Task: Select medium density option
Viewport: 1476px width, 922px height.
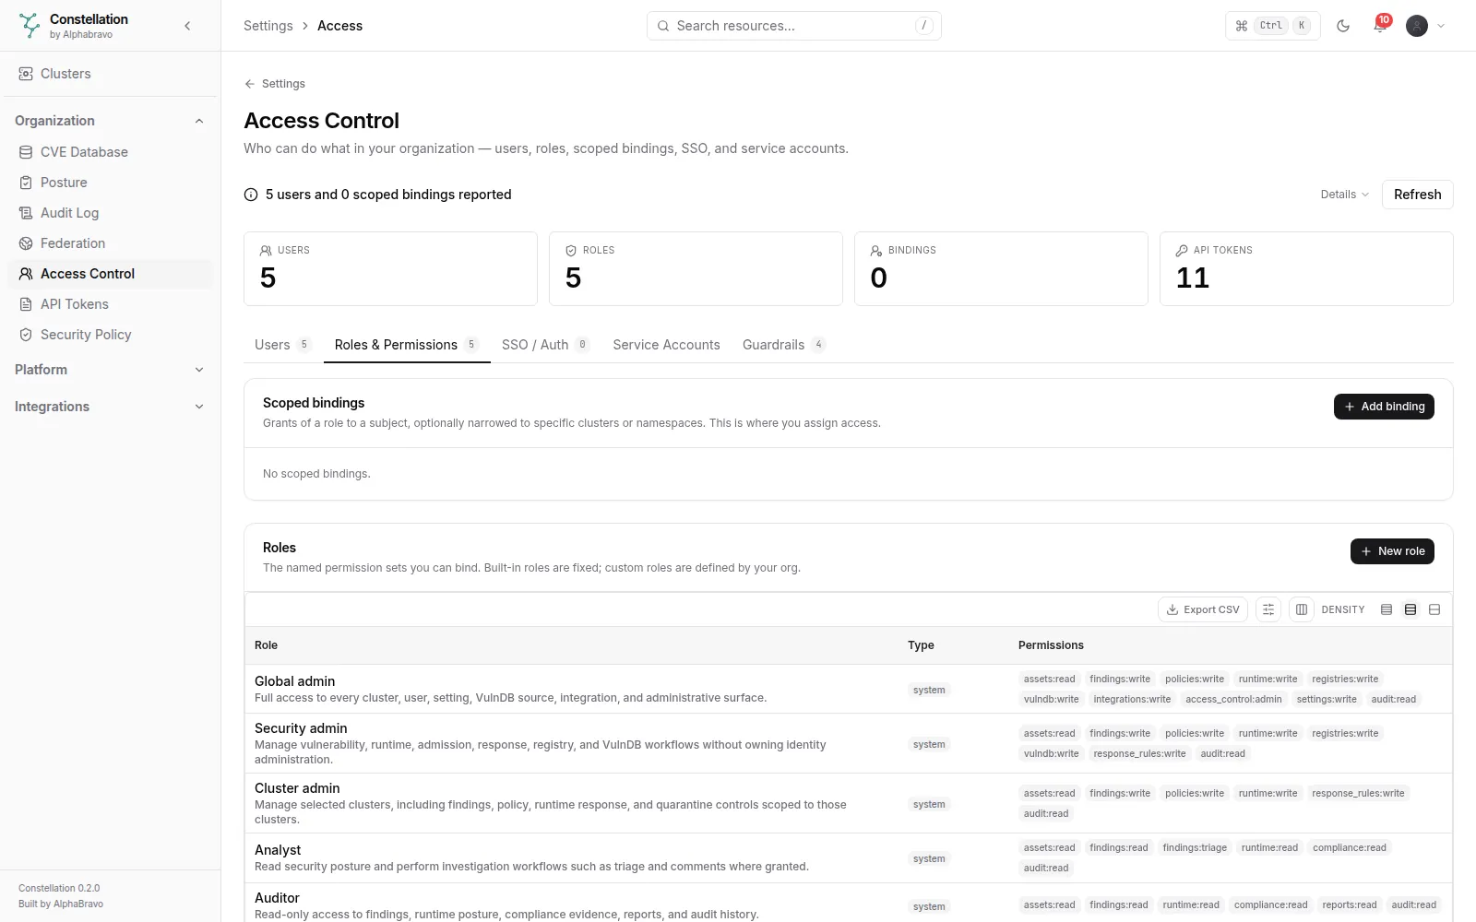Action: [1411, 609]
